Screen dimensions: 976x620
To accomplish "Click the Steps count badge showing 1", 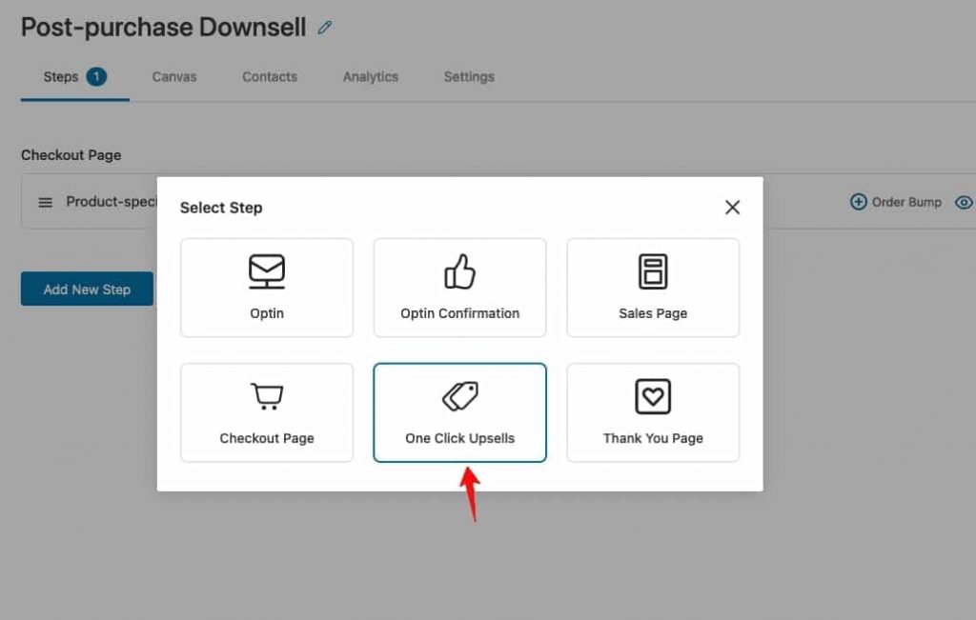I will click(x=96, y=76).
